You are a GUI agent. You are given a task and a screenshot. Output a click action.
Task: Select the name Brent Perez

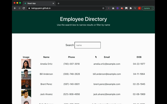pos(46,84)
